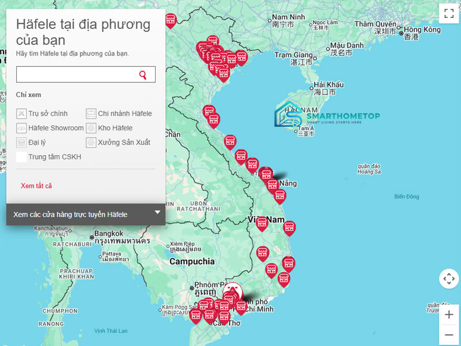Click the Campuchia country label

point(192,261)
